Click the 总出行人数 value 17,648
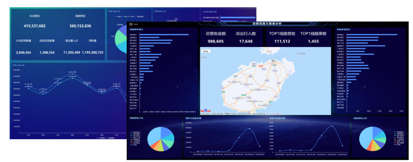Screen dimensions: 413x162 pos(246,41)
